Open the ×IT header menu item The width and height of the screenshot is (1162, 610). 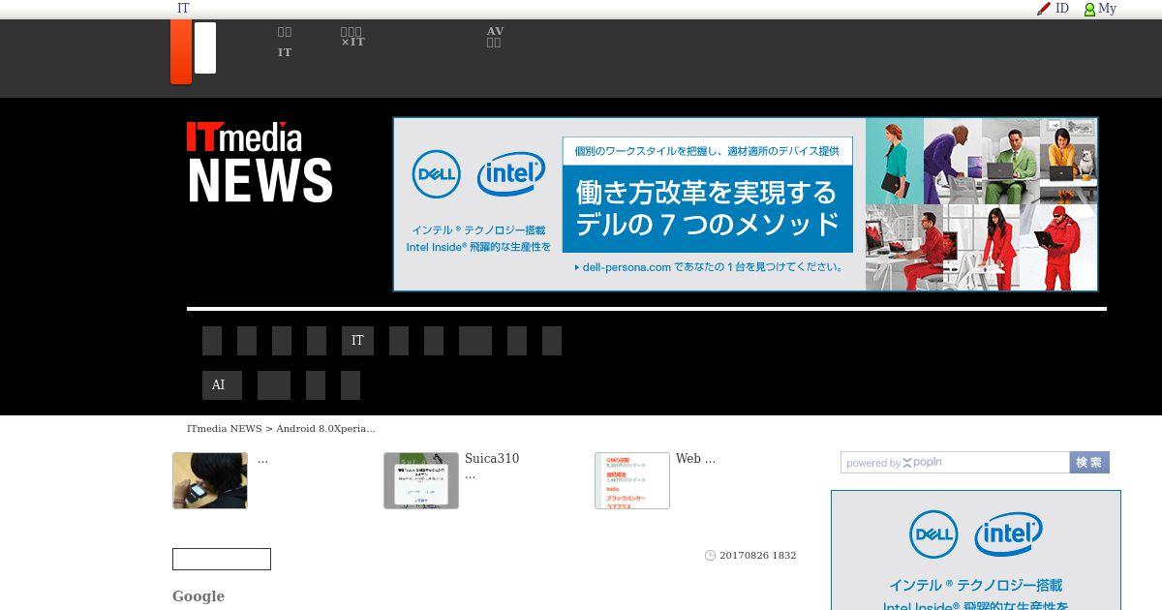tap(352, 37)
